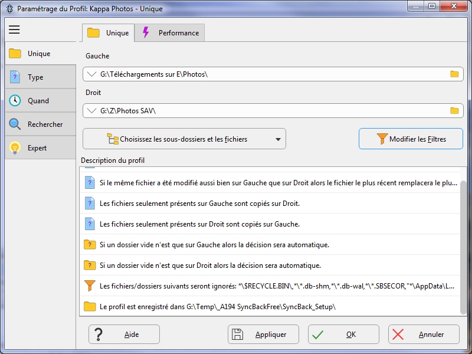This screenshot has height=354, width=472.
Task: Click the question-file icon beside Type
Action: point(15,77)
